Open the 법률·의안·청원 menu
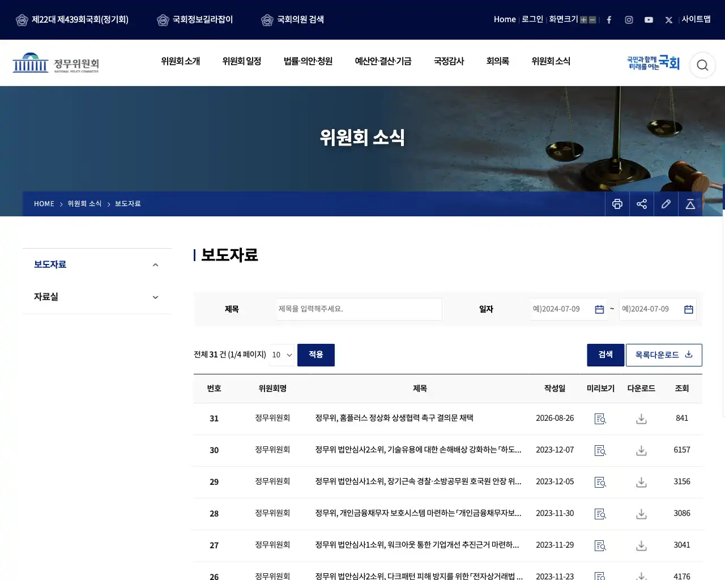Image resolution: width=725 pixels, height=580 pixels. (308, 61)
